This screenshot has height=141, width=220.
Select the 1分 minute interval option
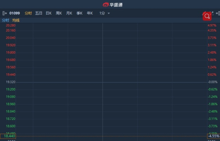coord(102,13)
